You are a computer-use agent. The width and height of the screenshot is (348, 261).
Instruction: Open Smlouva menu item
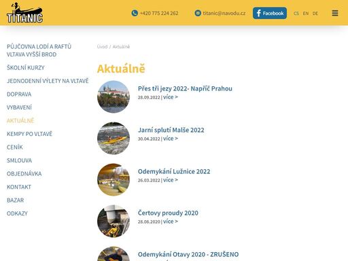click(19, 160)
